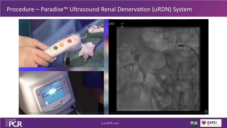Viewport: 227px width, 128px height.
Task: Click the video progress bar under the images
Action: 113,114
